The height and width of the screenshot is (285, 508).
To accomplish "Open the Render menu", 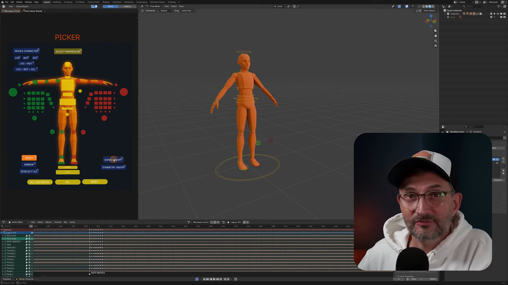I will [x=19, y=2].
